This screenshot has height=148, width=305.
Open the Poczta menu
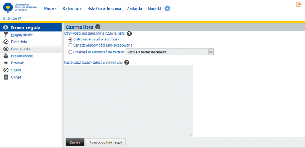[50, 8]
